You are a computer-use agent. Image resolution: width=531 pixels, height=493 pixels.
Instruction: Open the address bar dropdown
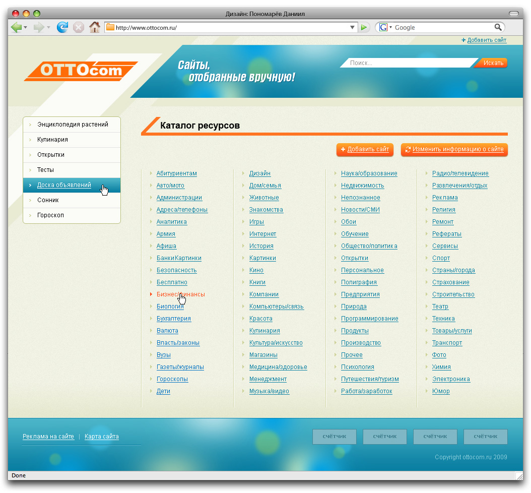pos(353,27)
